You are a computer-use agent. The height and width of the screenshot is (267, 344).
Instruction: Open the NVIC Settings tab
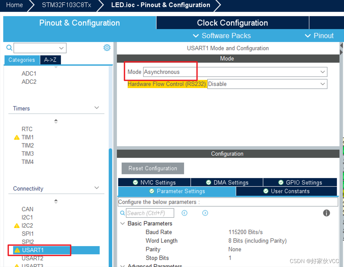tap(154, 182)
